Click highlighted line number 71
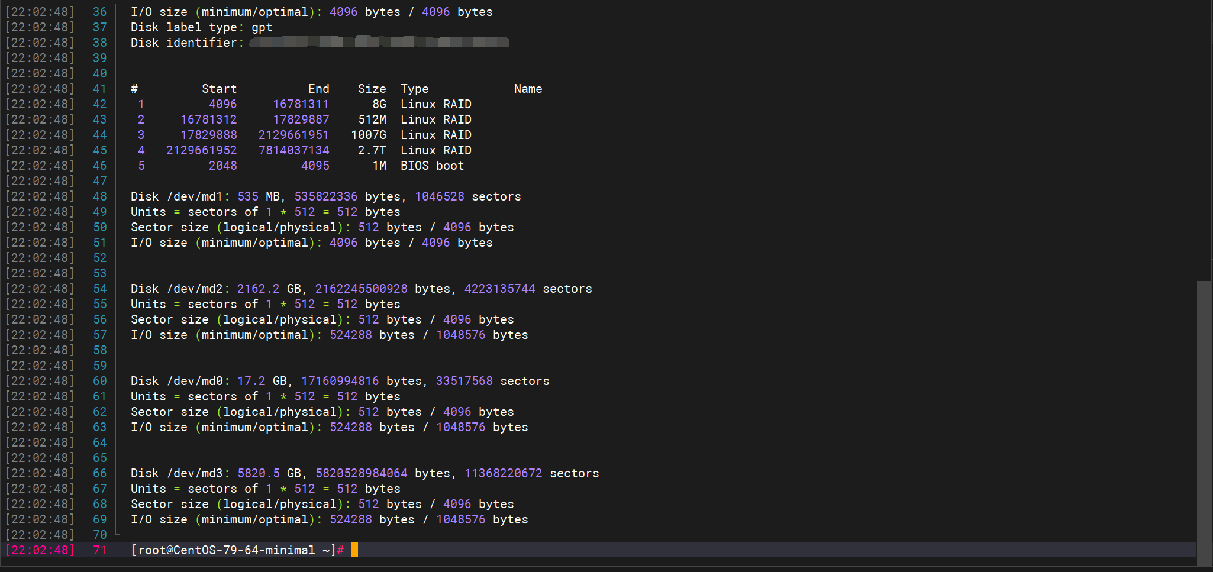 tap(100, 550)
